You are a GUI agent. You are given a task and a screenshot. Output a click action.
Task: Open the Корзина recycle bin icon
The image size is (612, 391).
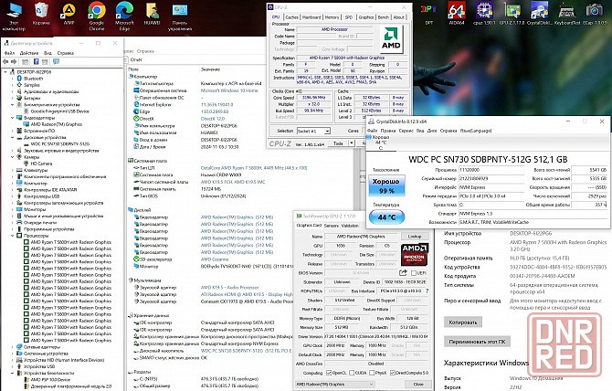[x=41, y=14]
